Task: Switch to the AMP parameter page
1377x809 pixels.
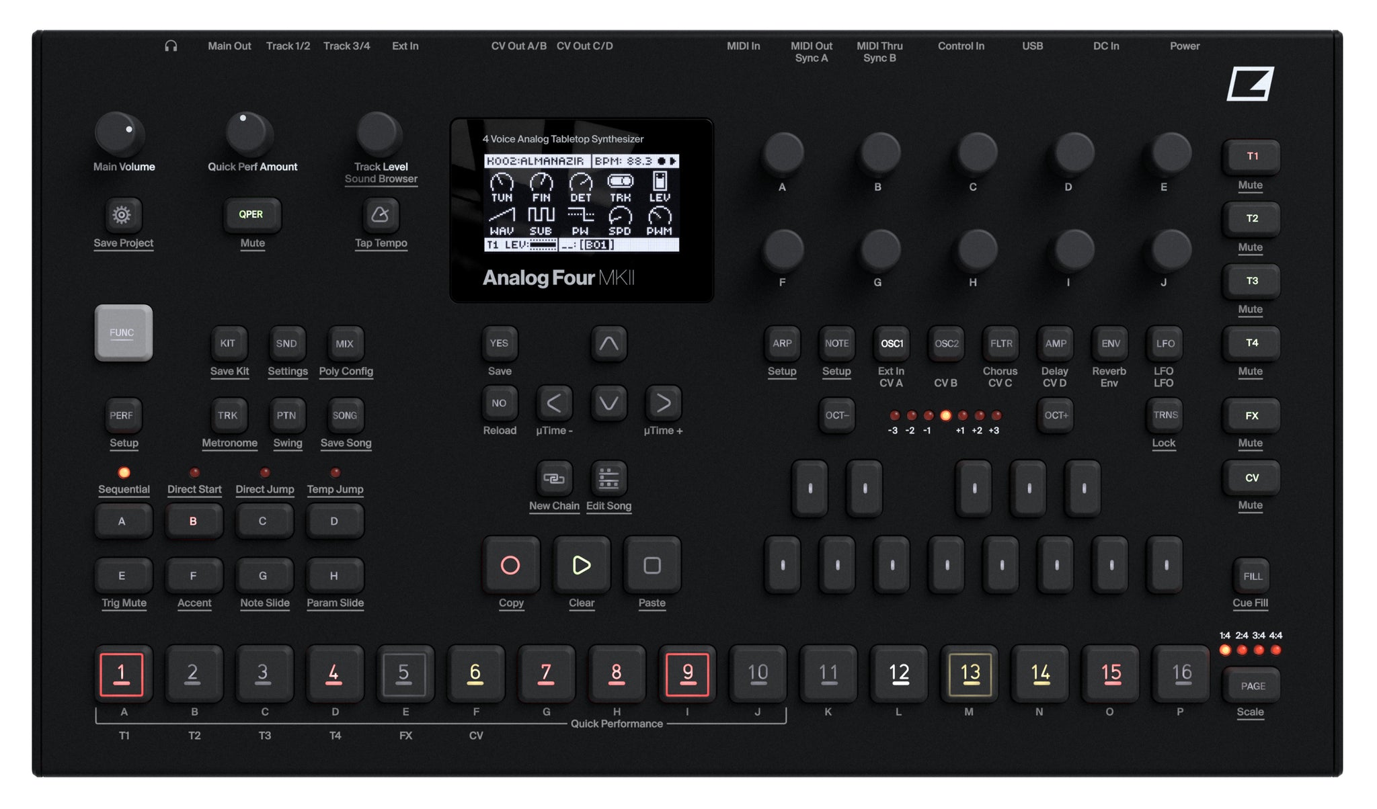Action: 1056,343
